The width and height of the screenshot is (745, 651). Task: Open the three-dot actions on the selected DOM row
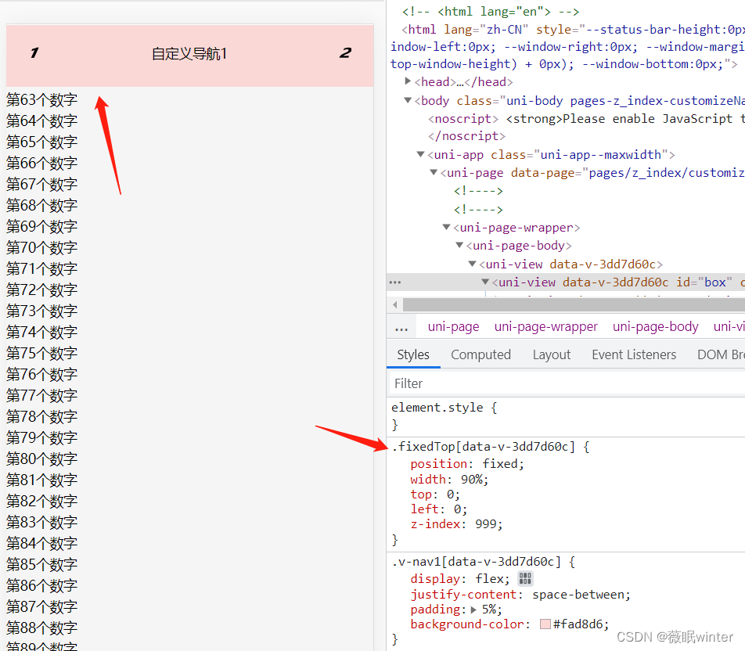pyautogui.click(x=395, y=282)
